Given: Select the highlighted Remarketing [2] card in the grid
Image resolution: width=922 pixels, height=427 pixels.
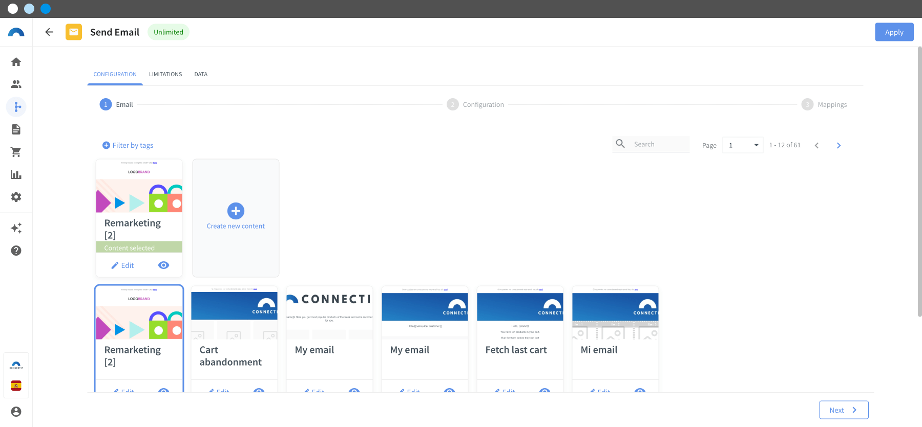Looking at the screenshot, I should coord(139,338).
